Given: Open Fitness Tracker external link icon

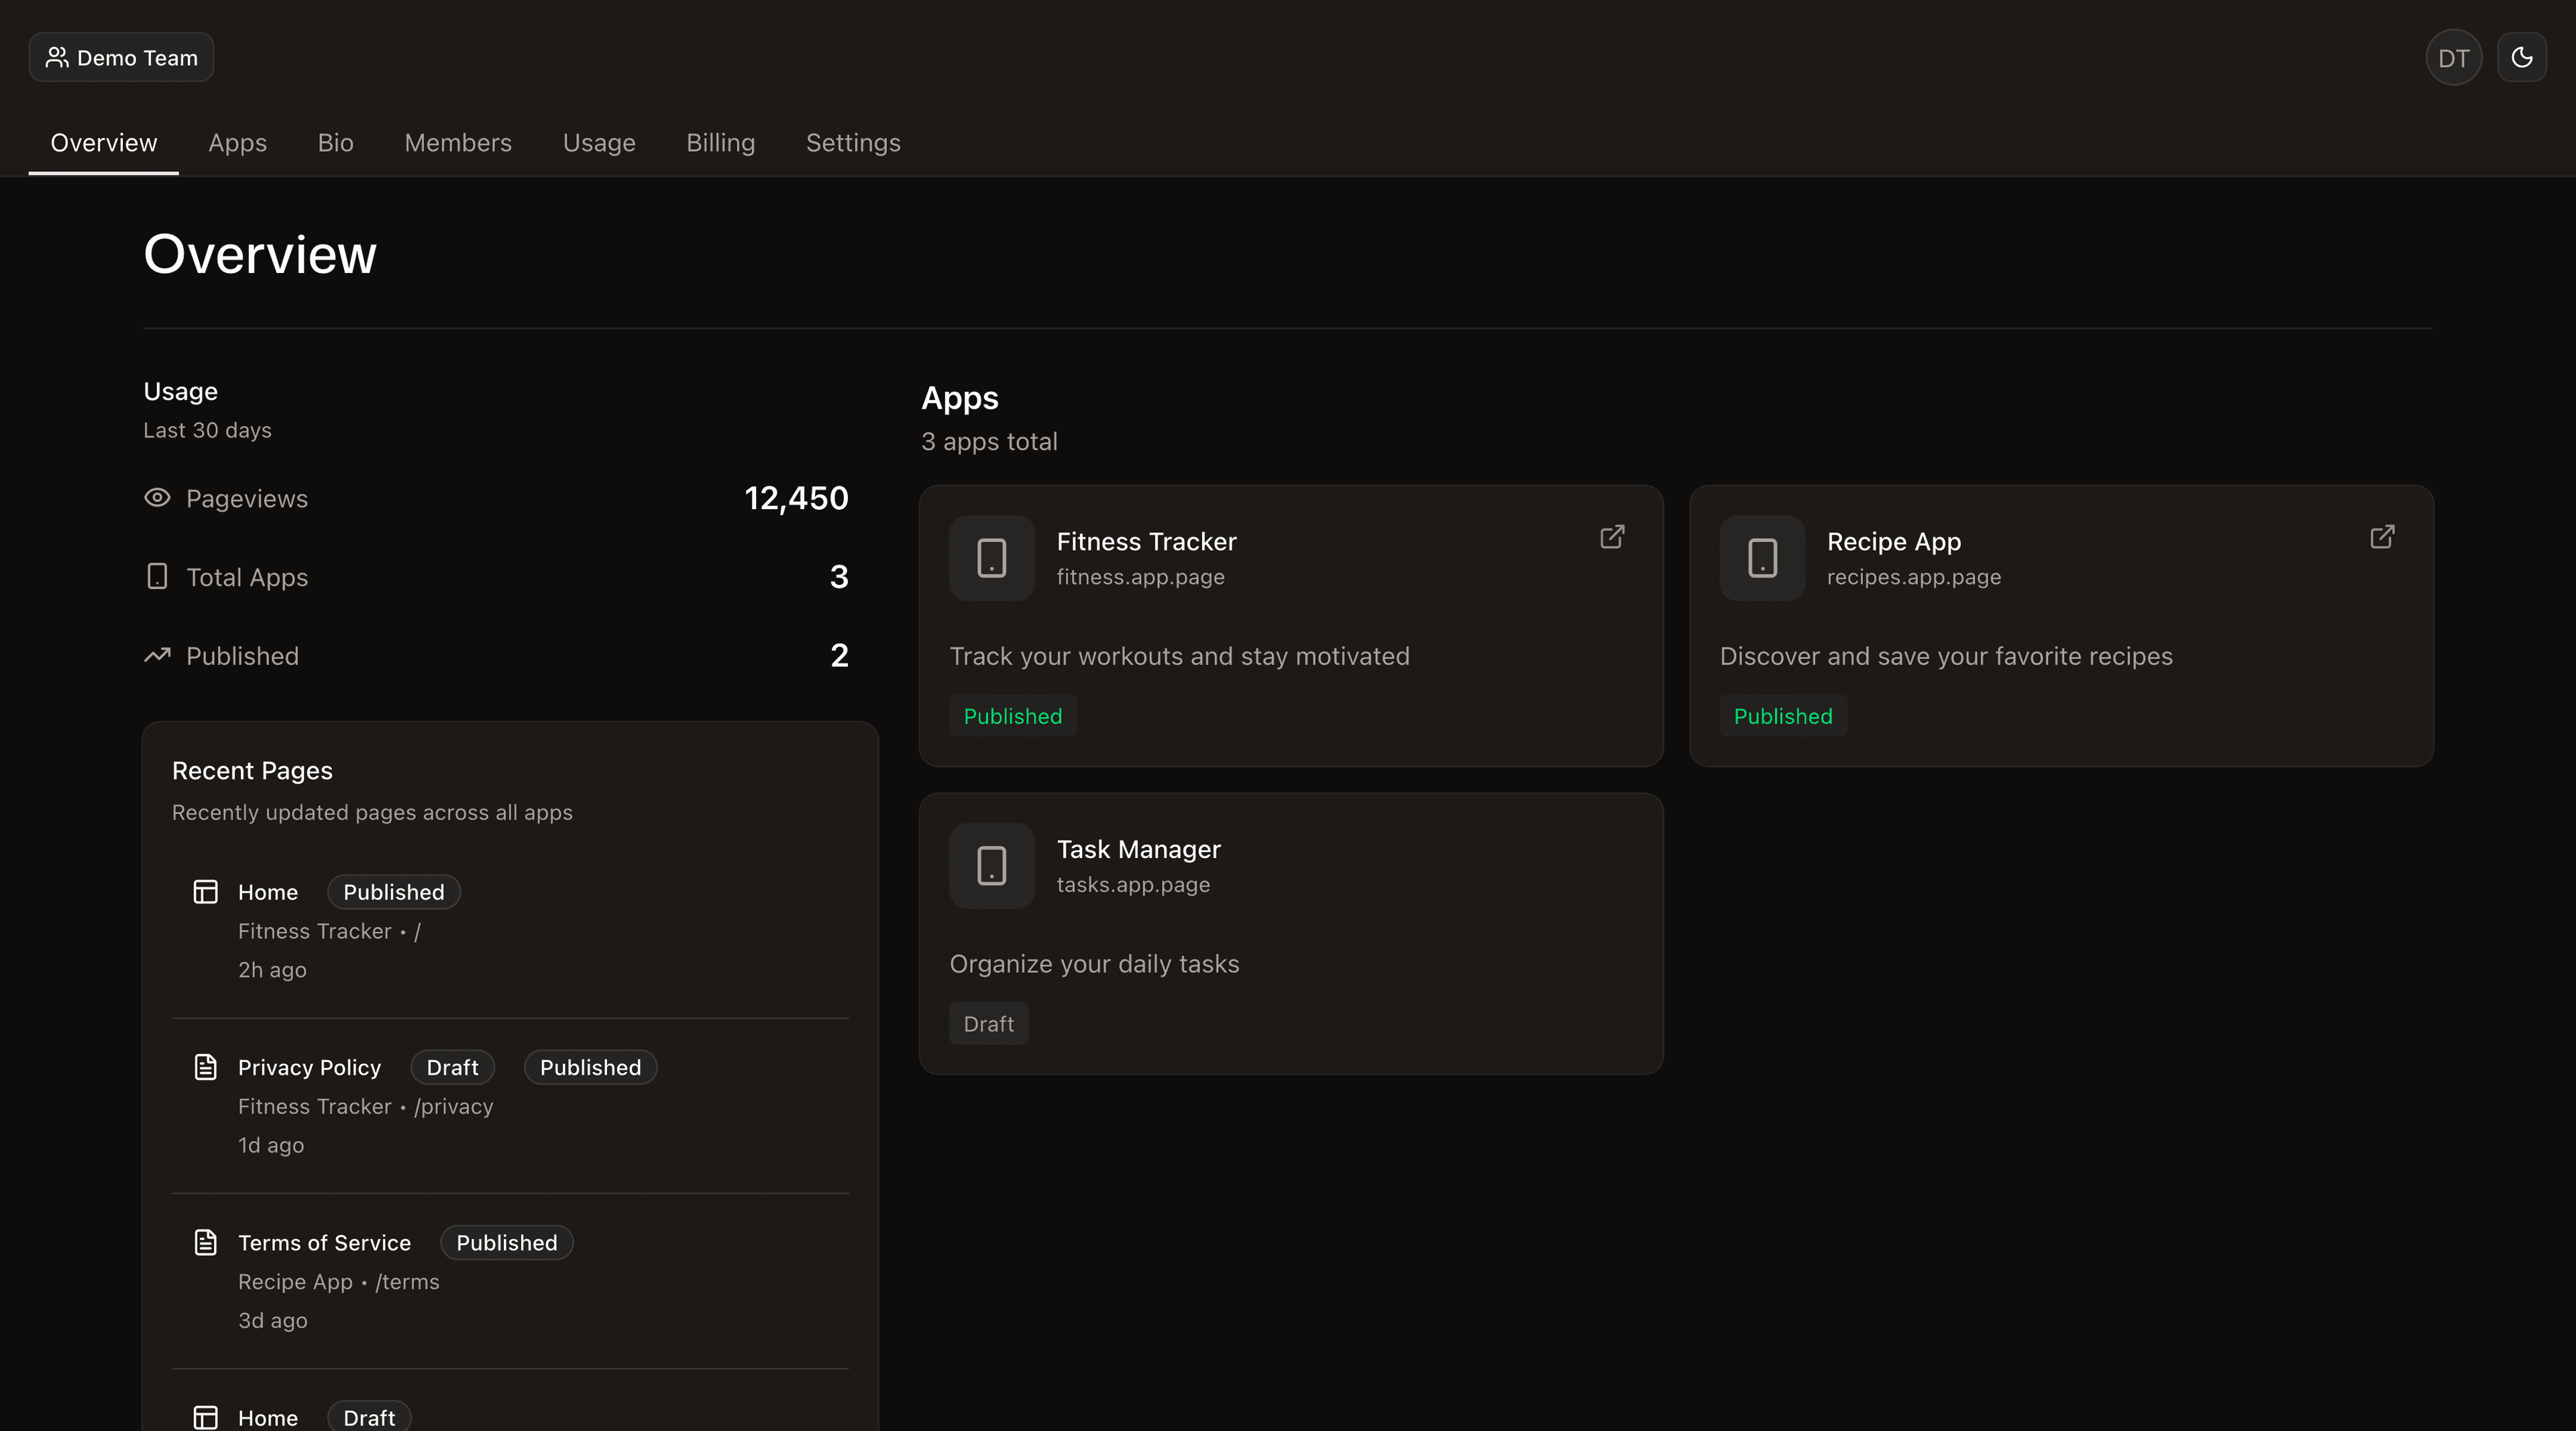Looking at the screenshot, I should 1612,537.
